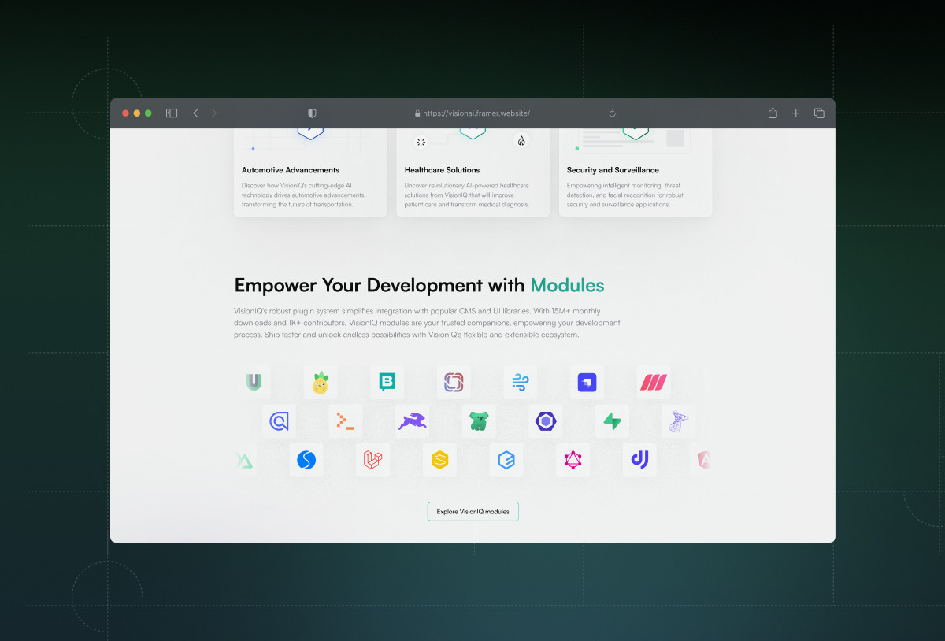This screenshot has width=945, height=641.
Task: Select the faded Angular red module icon
Action: pyautogui.click(x=702, y=460)
